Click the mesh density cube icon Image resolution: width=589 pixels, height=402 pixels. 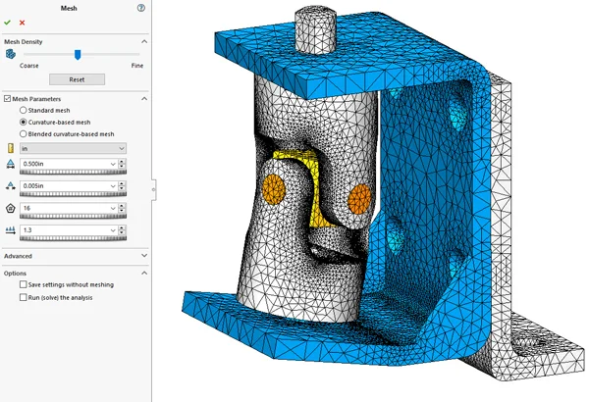[10, 55]
